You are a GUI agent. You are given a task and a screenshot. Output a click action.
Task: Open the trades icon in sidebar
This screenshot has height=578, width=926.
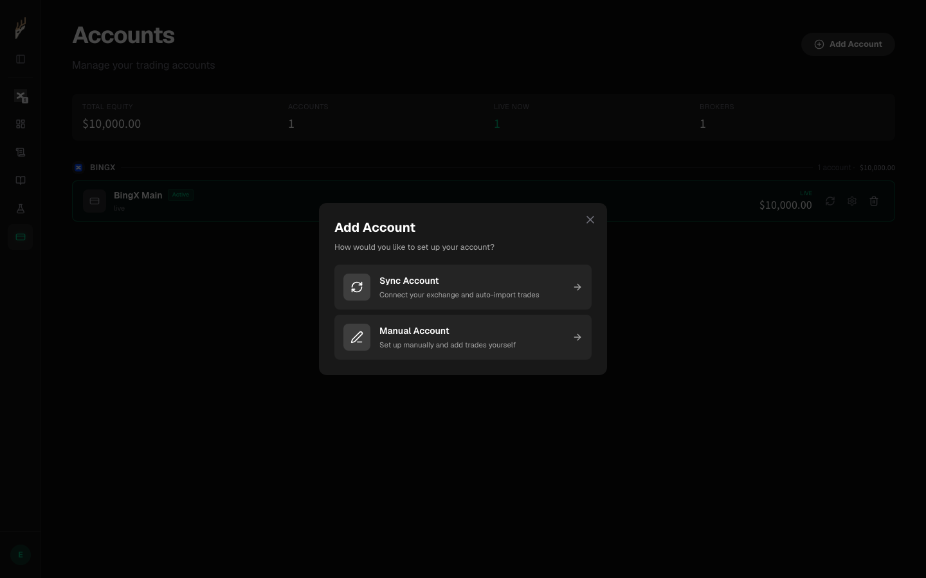21,96
